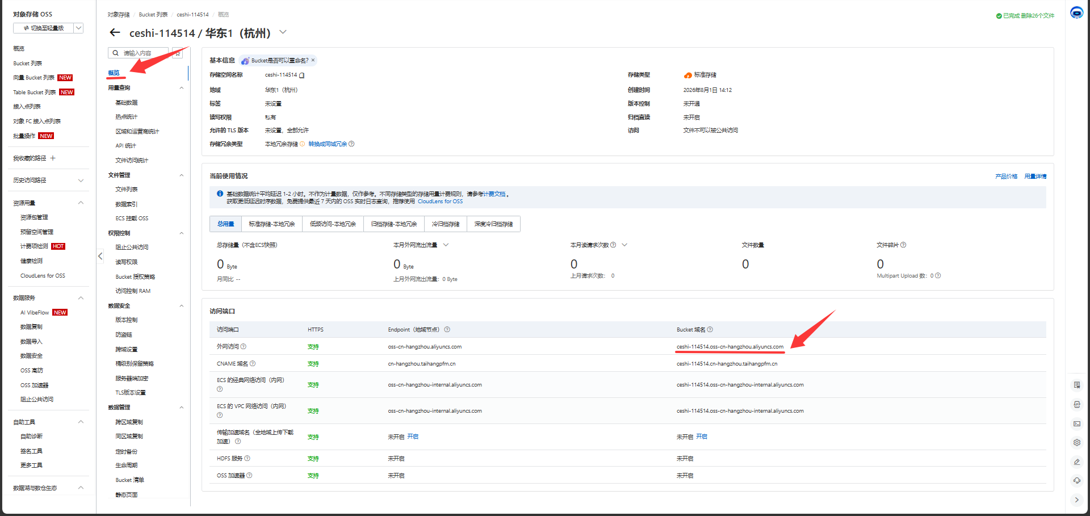Click the Bucket 列表 breadcrumb
The width and height of the screenshot is (1090, 516).
coord(153,15)
